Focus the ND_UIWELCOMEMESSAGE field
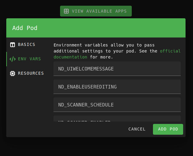Image resolution: width=193 pixels, height=156 pixels. [x=117, y=69]
